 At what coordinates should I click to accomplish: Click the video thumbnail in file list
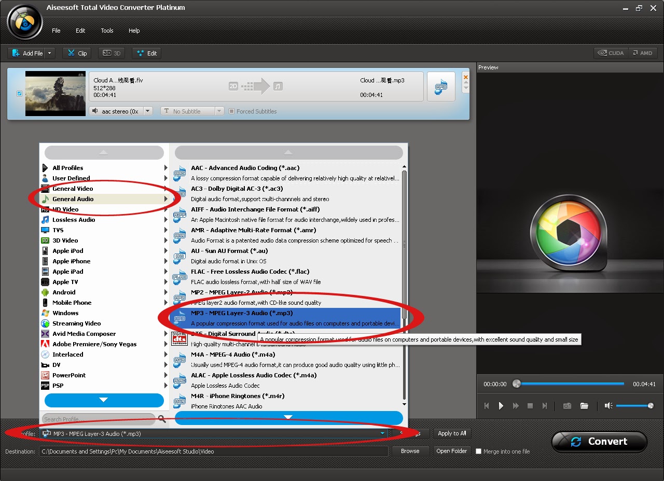point(56,94)
